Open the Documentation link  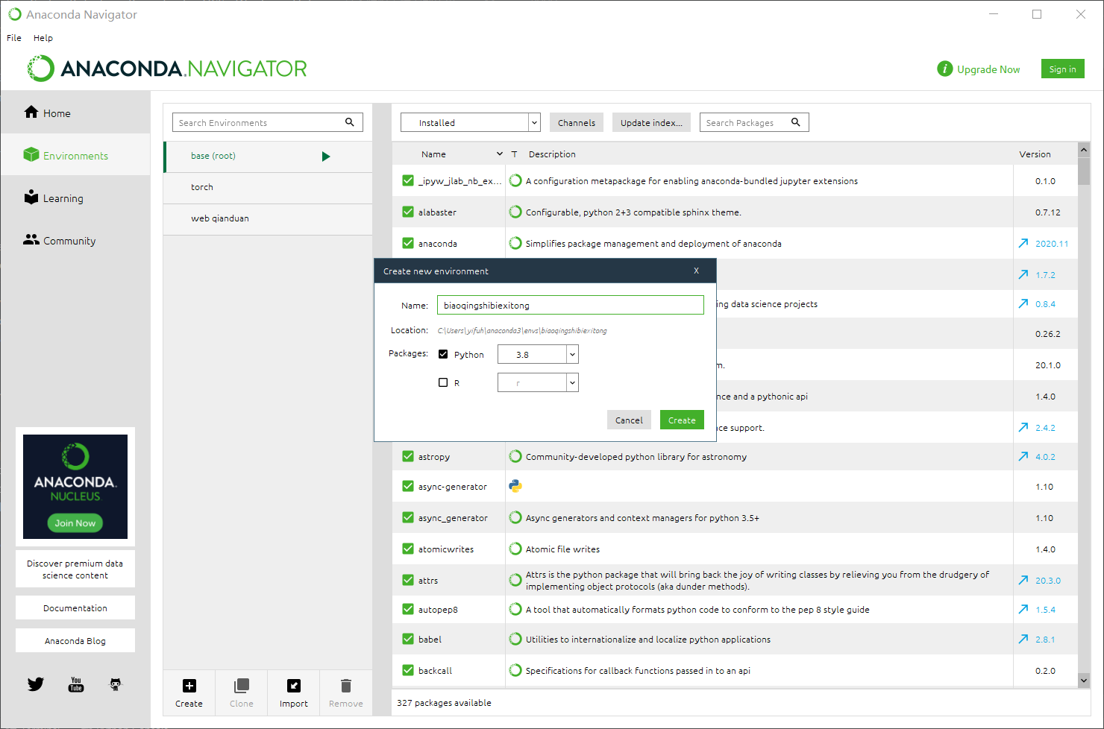75,607
